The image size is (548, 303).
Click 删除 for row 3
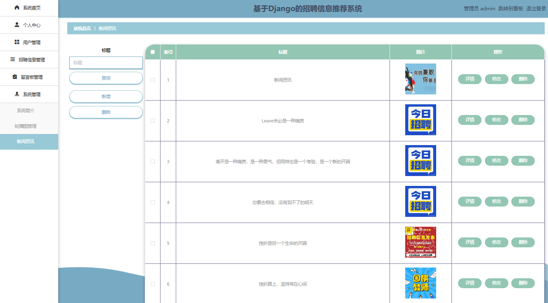pos(523,161)
